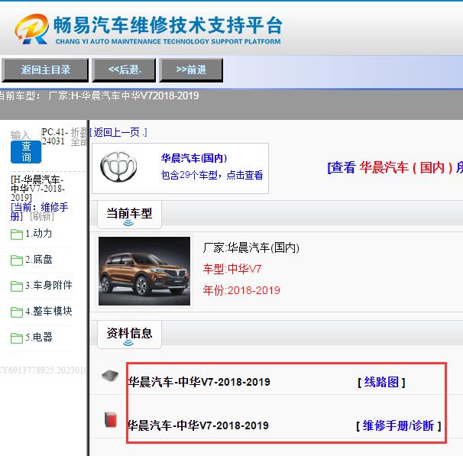
Task: Click the Brilliance brand logo emblem
Action: (118, 167)
